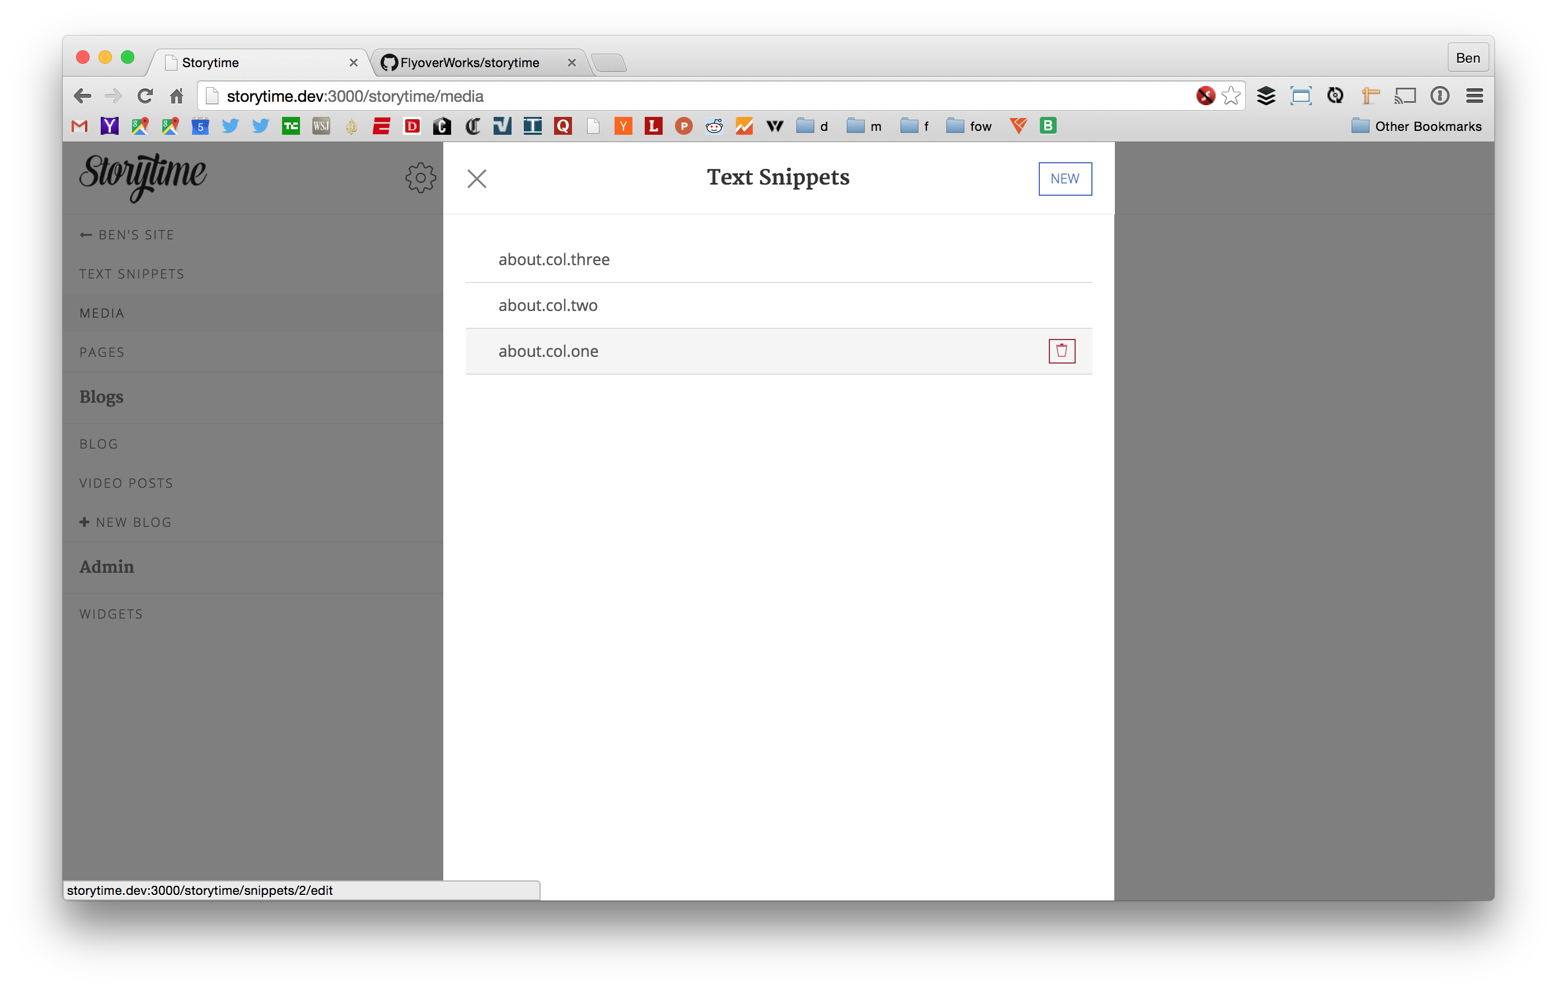Delete the about.col.one snippet with the trash icon
1557x990 pixels.
pos(1061,351)
